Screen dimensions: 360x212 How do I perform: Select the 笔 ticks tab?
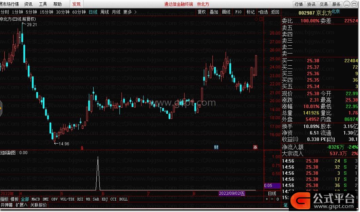(x=285, y=205)
